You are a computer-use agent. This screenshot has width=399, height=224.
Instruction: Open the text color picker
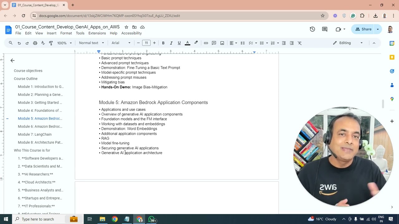[187, 43]
